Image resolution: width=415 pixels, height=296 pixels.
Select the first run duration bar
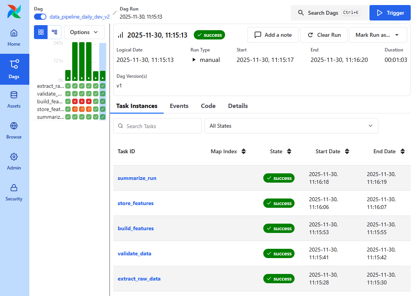[68, 75]
